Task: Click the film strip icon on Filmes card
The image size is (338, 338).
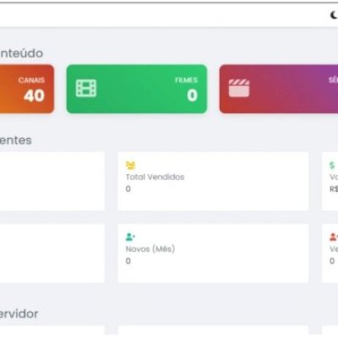Action: [86, 88]
